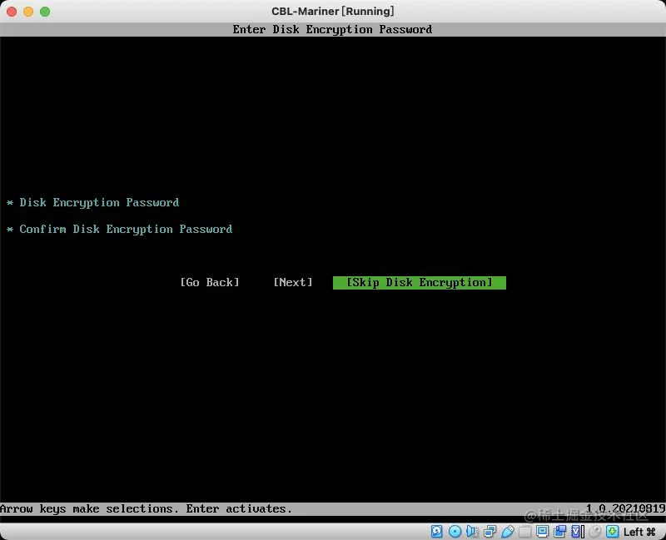666x540 pixels.
Task: Open the network adapters status icon
Action: pos(490,532)
